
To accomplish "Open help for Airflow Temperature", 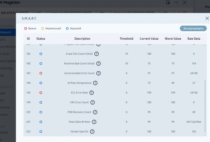I will pyautogui.click(x=95, y=83).
